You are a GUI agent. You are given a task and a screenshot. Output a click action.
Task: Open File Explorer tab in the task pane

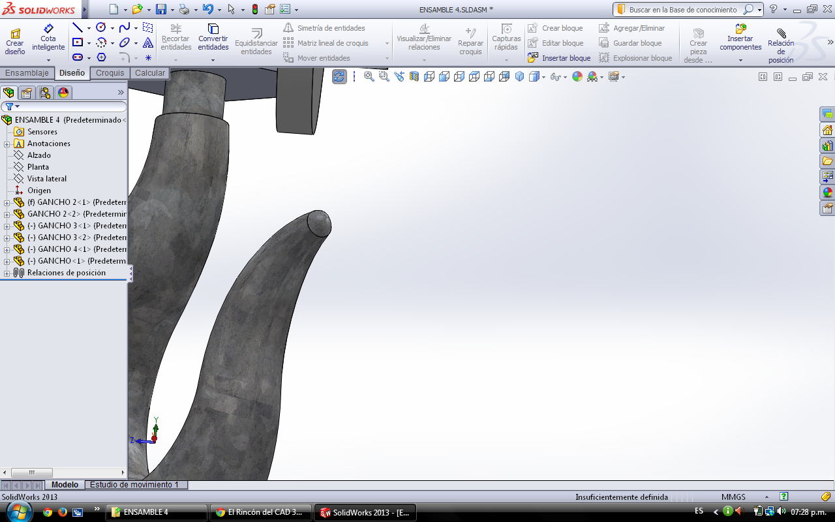[827, 161]
